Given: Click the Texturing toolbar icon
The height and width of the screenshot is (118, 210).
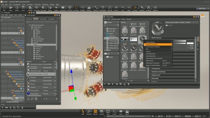Looking at the screenshot, I should [148, 8].
